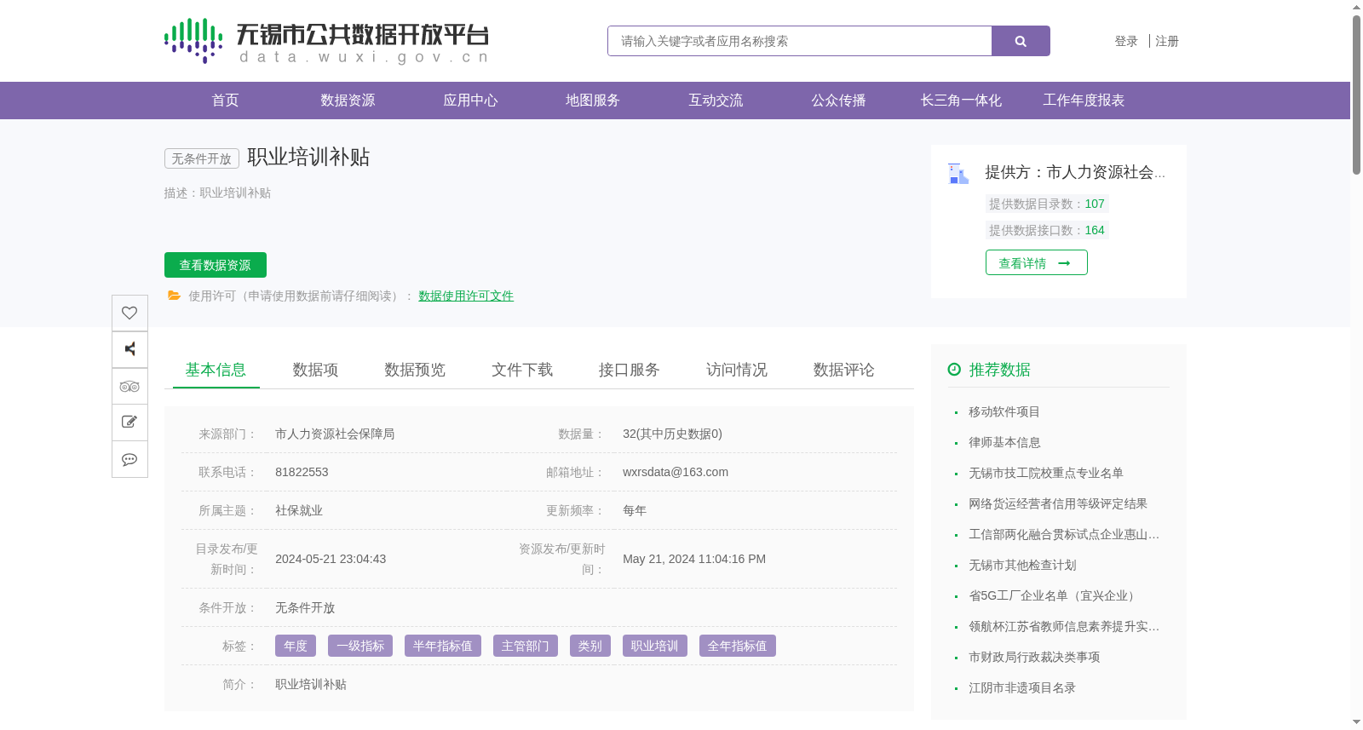Screen dimensions: 1363x730
Task: Click the 一级指标 tag
Action: pyautogui.click(x=360, y=646)
